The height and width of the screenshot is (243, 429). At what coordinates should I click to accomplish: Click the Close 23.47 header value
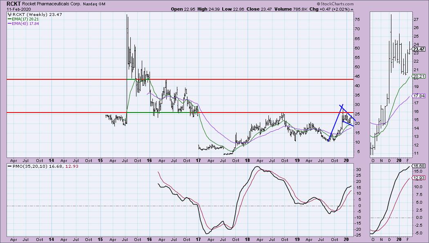click(259, 9)
